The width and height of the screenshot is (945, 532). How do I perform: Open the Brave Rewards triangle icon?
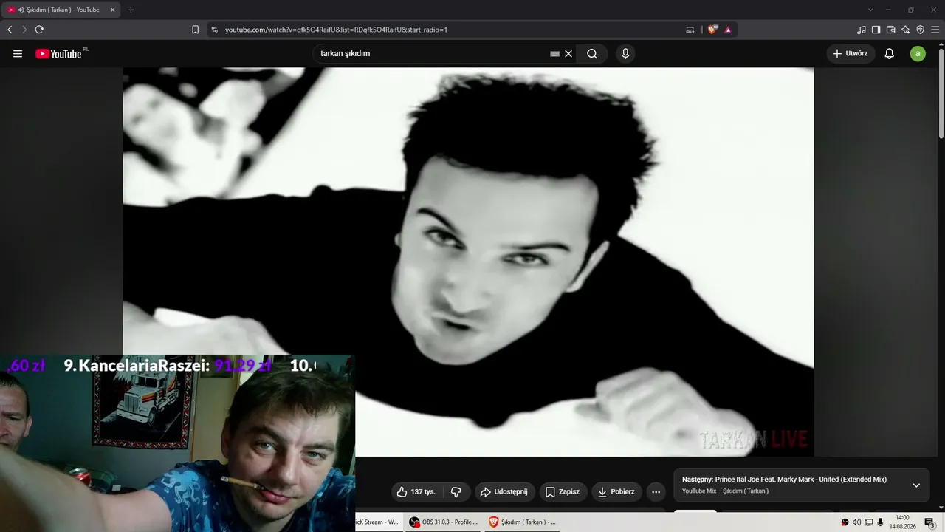[728, 30]
